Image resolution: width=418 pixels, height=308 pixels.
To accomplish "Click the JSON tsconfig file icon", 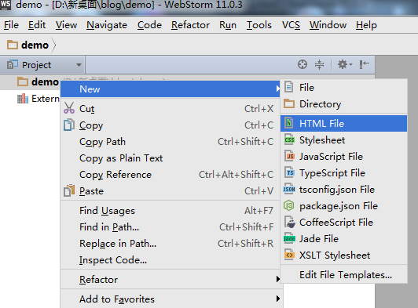I will [289, 189].
